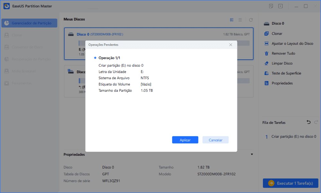This screenshot has height=193, width=321.
Task: Click the Mídia Bootável sidebar icon
Action: pos(6,71)
